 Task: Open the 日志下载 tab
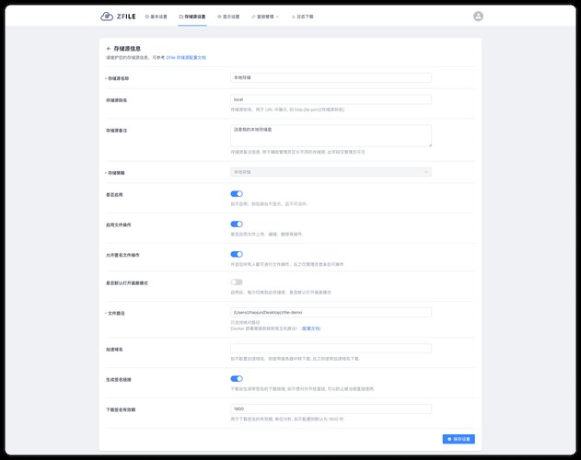[x=302, y=17]
